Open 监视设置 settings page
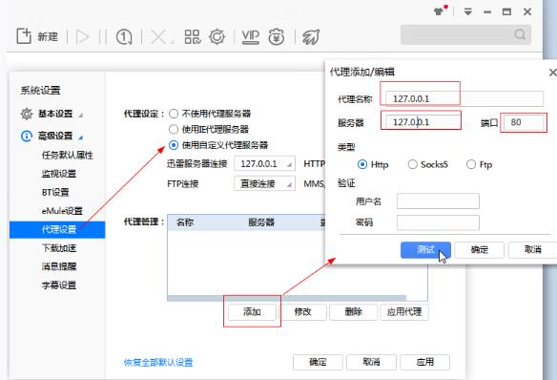This screenshot has width=557, height=380. tap(59, 174)
